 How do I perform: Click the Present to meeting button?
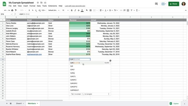164,4
